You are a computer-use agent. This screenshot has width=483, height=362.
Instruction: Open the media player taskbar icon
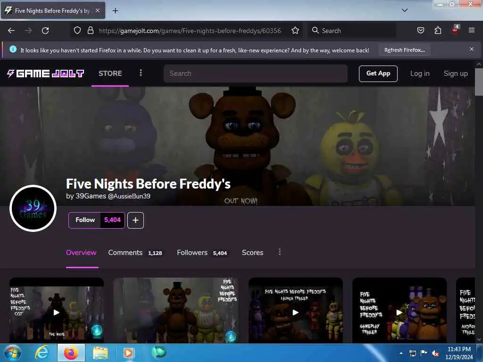click(x=128, y=353)
